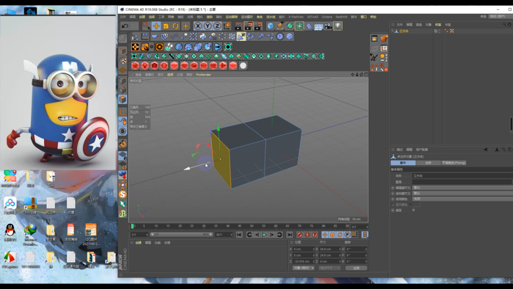Open the interface layout dropdown at top right
Viewport: 513px width, 289px height.
tap(501, 16)
